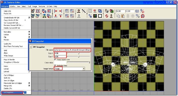The width and height of the screenshot is (178, 96).
Task: Open the Subdivs menu
Action: [x=12, y=6]
